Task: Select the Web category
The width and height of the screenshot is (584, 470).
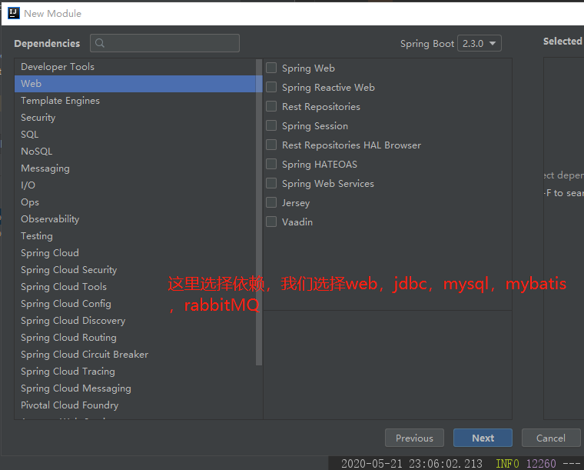Action: (135, 84)
